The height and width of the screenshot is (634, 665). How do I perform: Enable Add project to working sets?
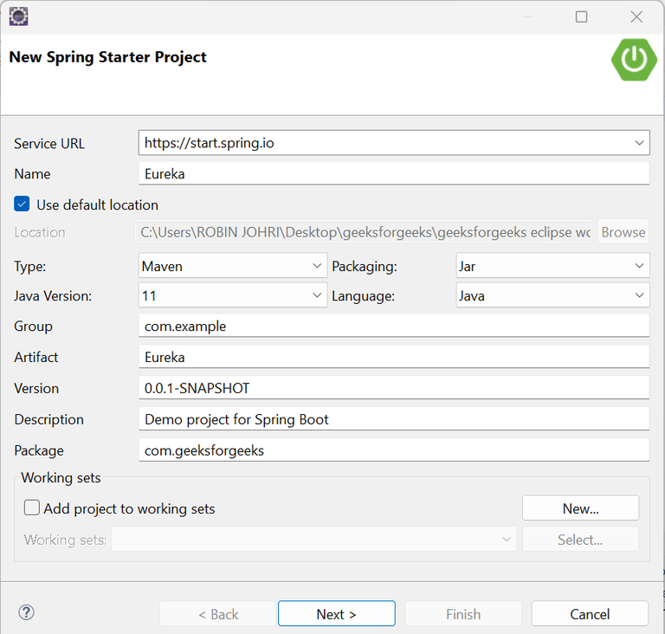(32, 508)
